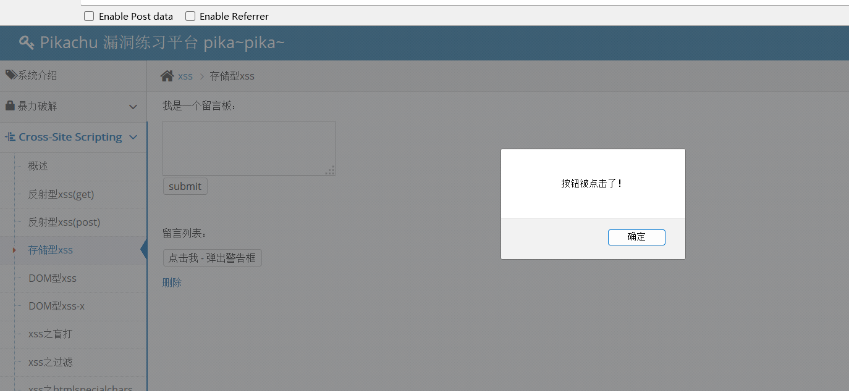Click the key icon beside Pikachu title
849x391 pixels.
point(27,43)
